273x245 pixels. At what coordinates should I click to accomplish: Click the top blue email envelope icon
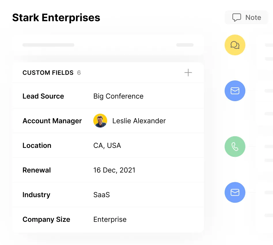(235, 91)
